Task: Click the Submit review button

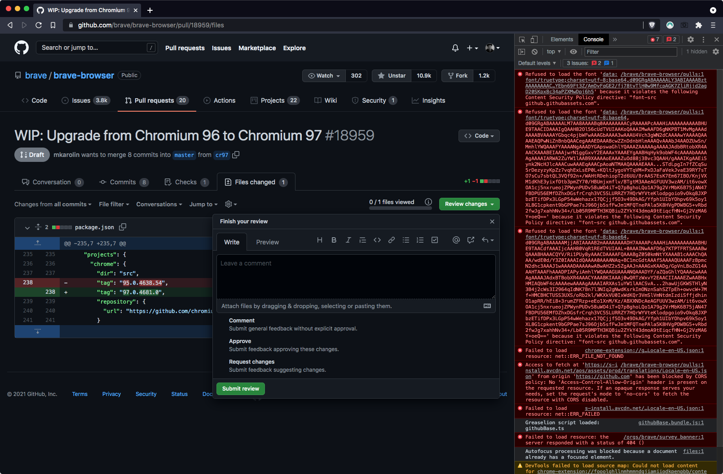Action: tap(241, 389)
